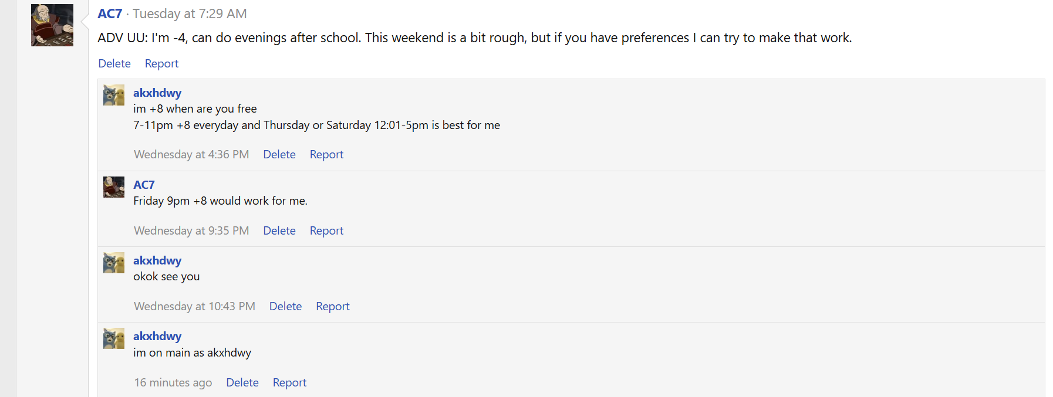1053x397 pixels.
Task: Click AC7's large profile avatar
Action: pos(52,25)
